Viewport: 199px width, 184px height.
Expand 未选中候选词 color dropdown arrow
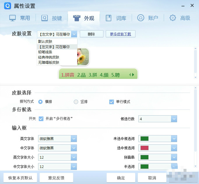pos(174,139)
